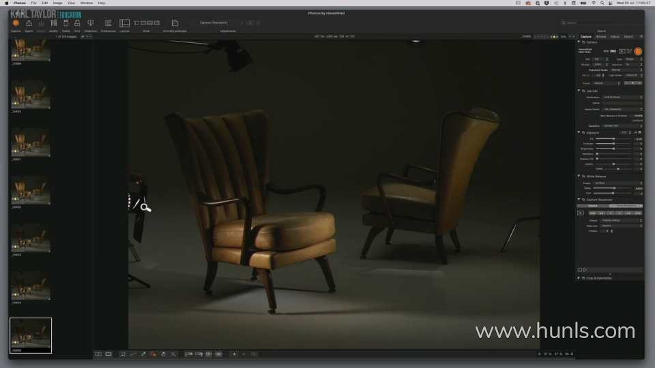Collapse the Exposure panel section
This screenshot has width=655, height=368.
click(579, 132)
